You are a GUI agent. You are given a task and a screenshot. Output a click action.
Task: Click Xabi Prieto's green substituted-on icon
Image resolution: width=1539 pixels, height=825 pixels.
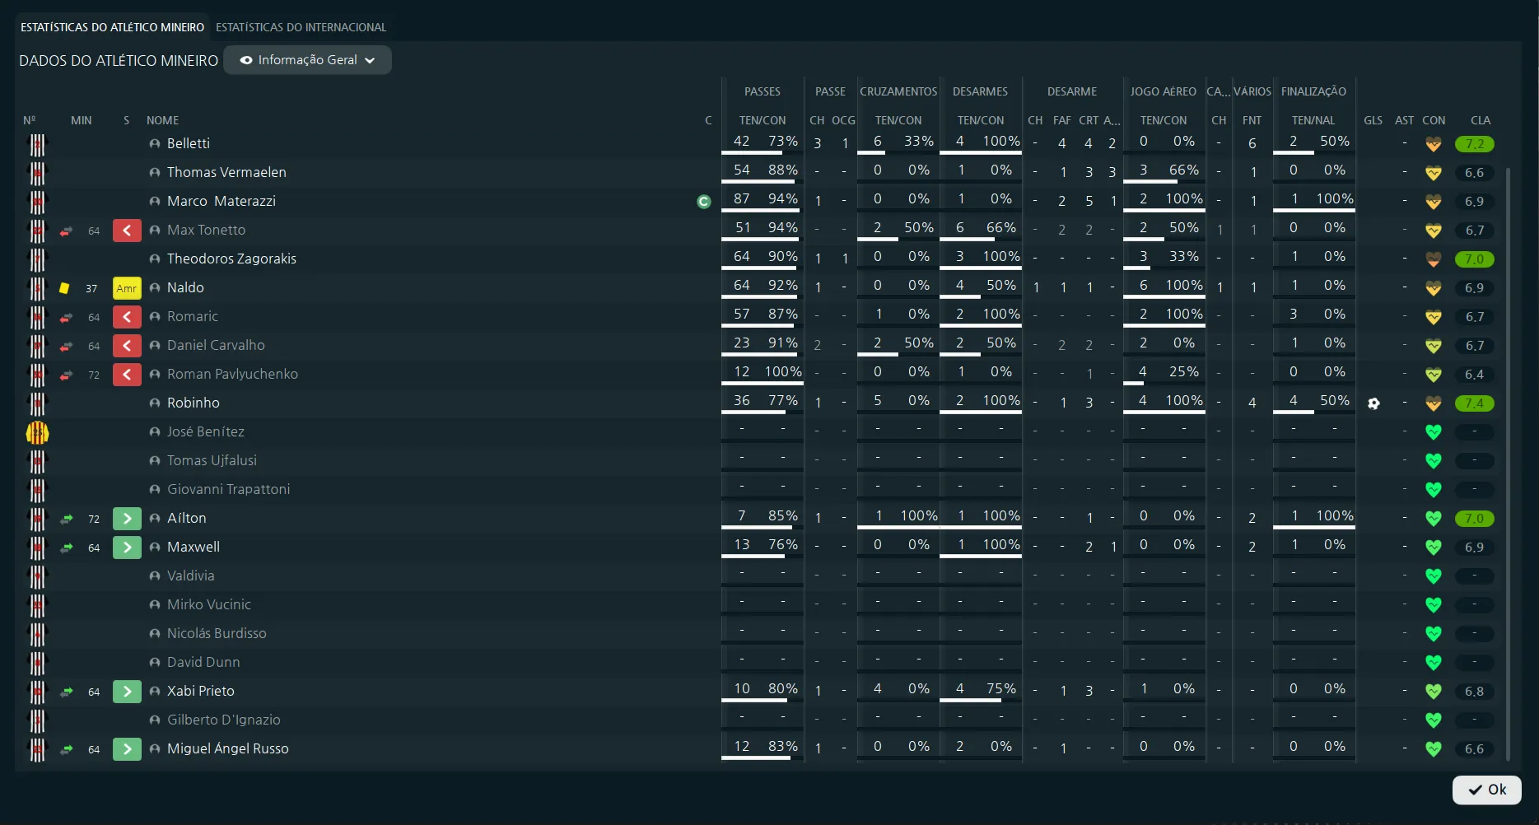tap(127, 692)
